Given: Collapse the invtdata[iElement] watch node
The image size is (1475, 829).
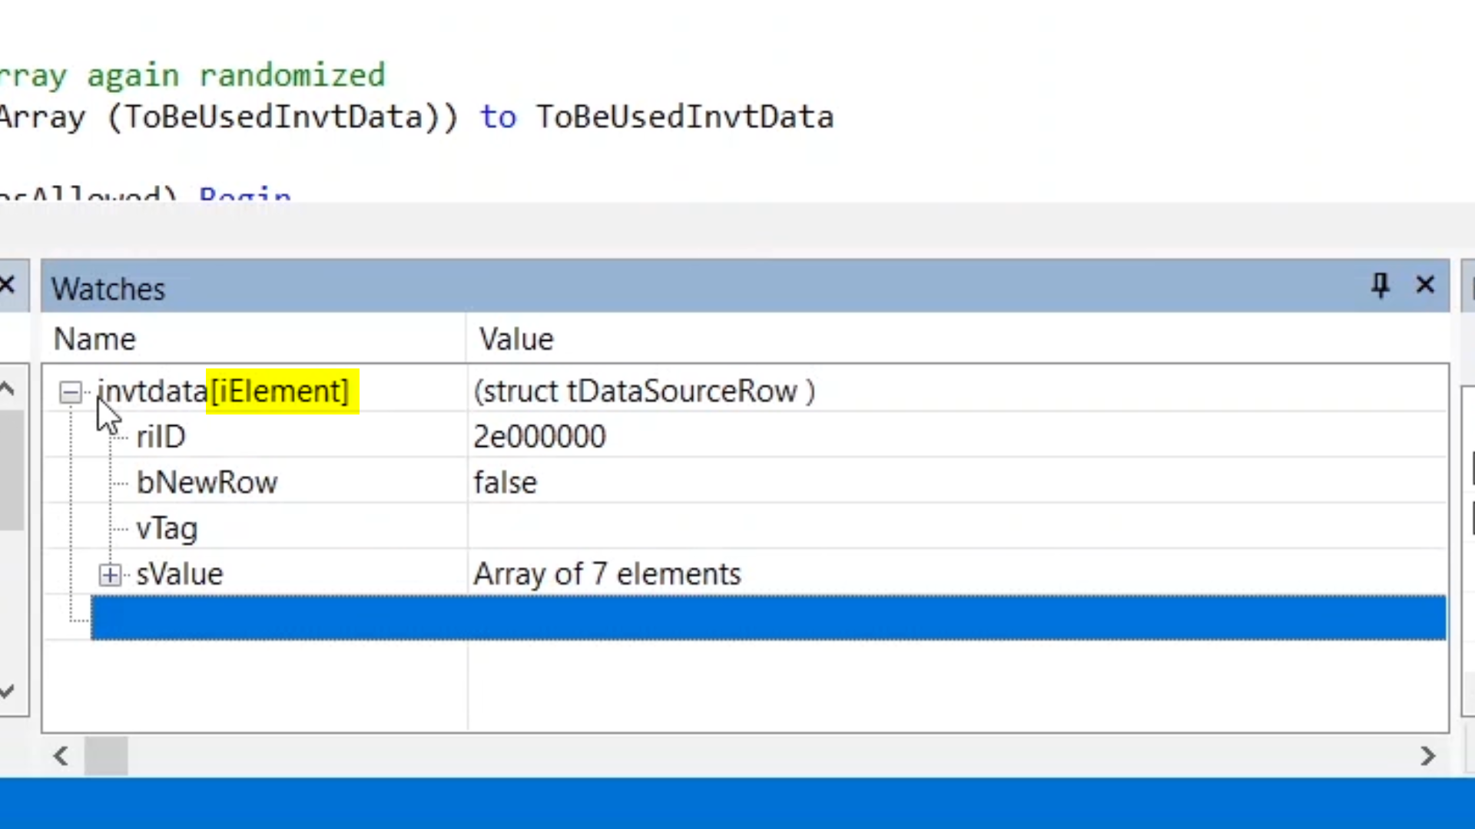Looking at the screenshot, I should click(70, 392).
